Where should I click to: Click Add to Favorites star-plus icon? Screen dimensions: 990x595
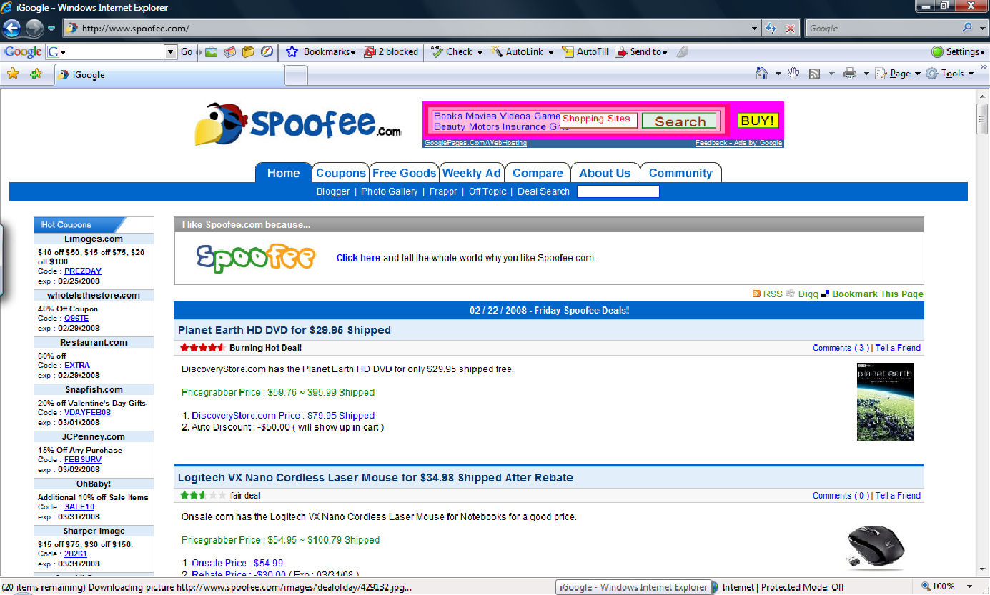[36, 74]
